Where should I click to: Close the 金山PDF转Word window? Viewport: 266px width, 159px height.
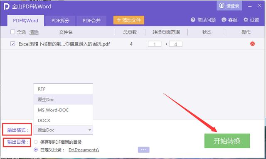pos(259,6)
